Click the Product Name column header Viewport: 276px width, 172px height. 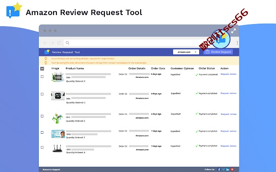pyautogui.click(x=75, y=68)
